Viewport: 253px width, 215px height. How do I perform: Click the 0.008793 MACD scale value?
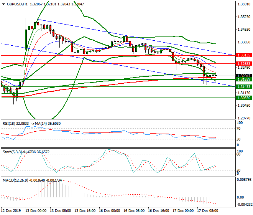pyautogui.click(x=244, y=179)
